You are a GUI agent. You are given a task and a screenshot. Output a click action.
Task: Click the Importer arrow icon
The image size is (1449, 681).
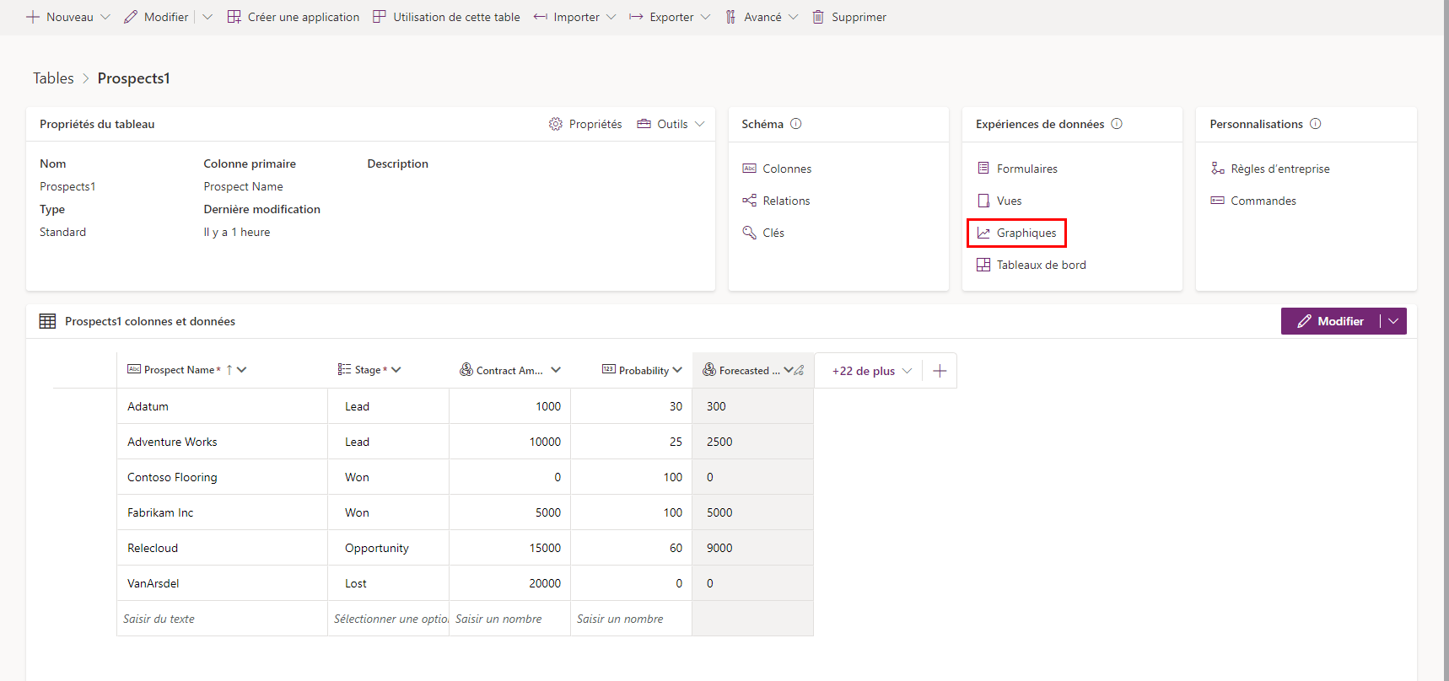pyautogui.click(x=541, y=17)
